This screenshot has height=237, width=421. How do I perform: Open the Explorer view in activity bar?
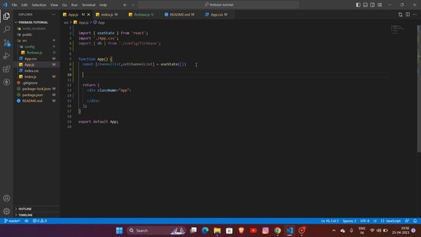(7, 16)
